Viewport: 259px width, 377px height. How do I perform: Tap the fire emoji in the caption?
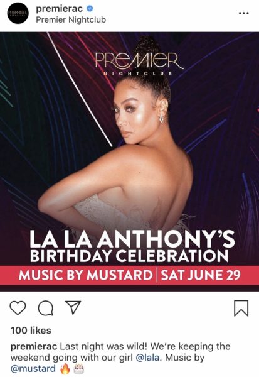pyautogui.click(x=65, y=369)
